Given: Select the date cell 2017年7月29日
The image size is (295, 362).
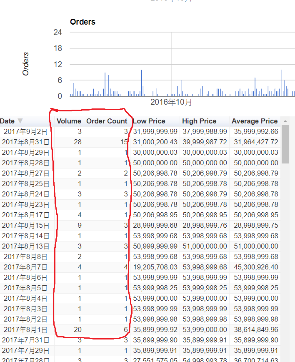Looking at the screenshot, I should (25, 350).
